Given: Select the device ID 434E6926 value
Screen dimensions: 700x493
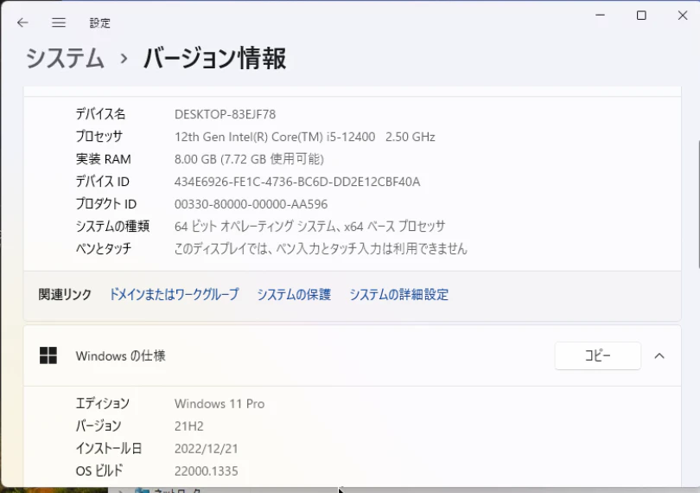Looking at the screenshot, I should 297,182.
